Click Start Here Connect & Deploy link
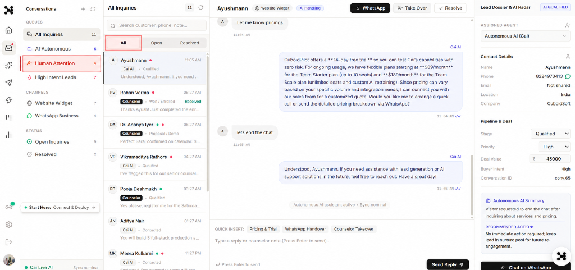 (60, 207)
